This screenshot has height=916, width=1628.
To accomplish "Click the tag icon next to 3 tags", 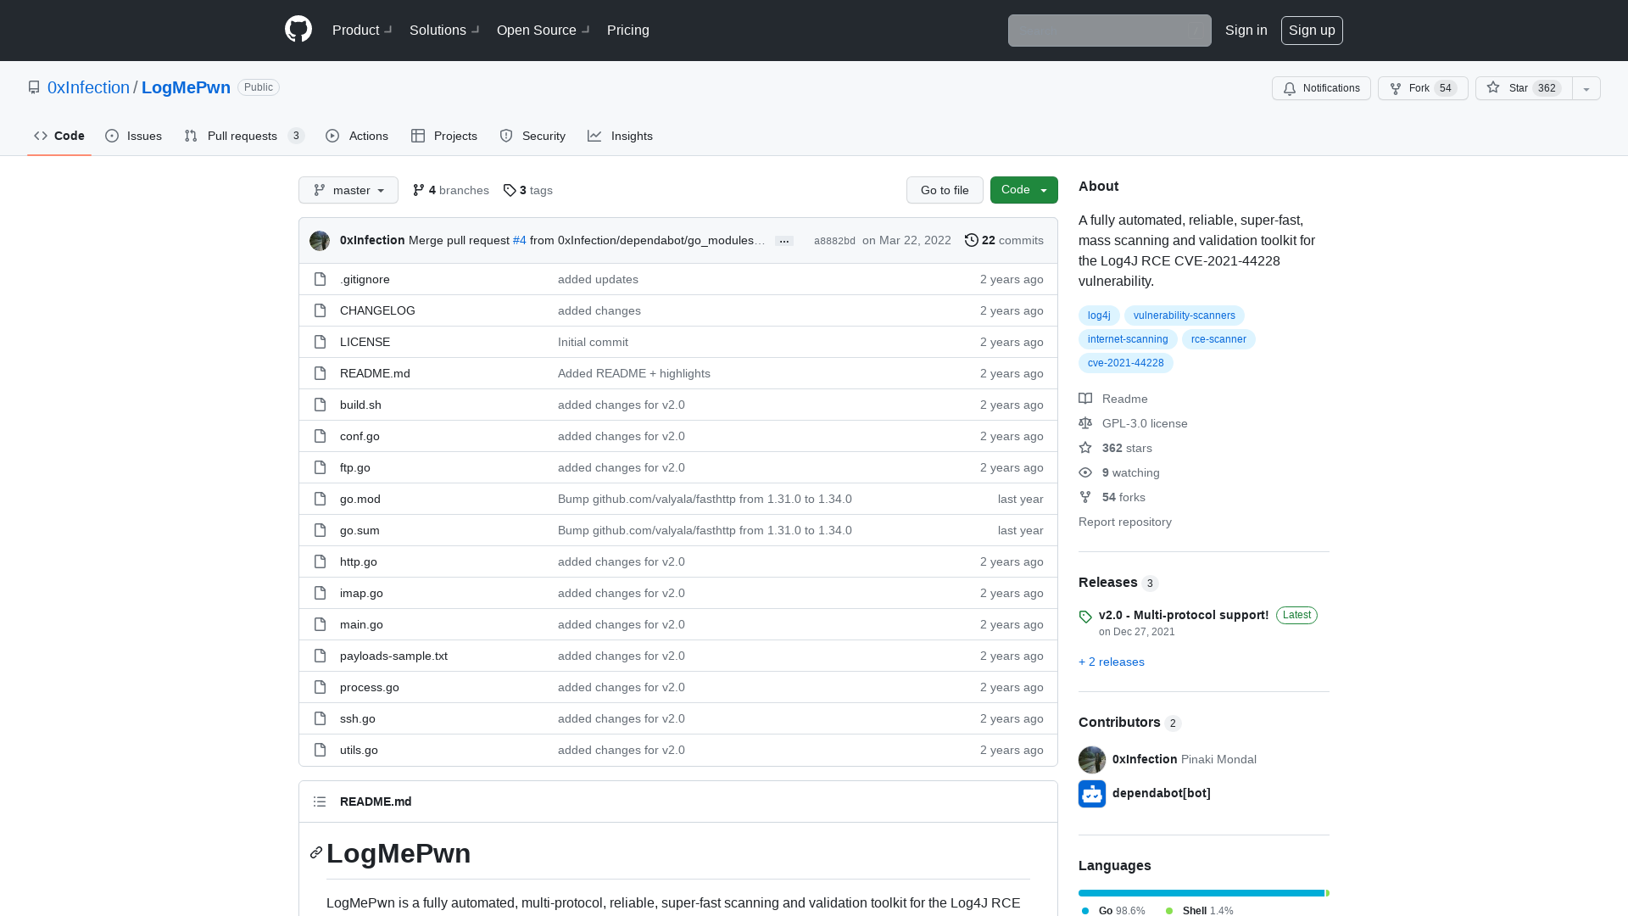I will [510, 190].
